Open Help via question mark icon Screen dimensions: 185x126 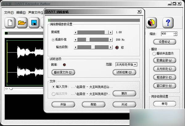168,22
